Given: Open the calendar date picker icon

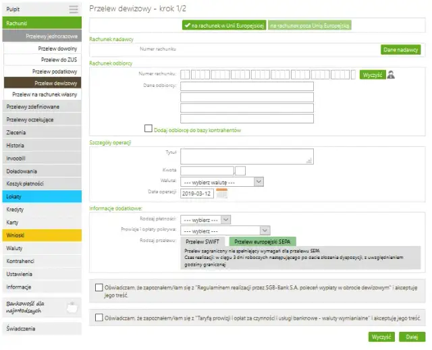Looking at the screenshot, I should point(221,193).
